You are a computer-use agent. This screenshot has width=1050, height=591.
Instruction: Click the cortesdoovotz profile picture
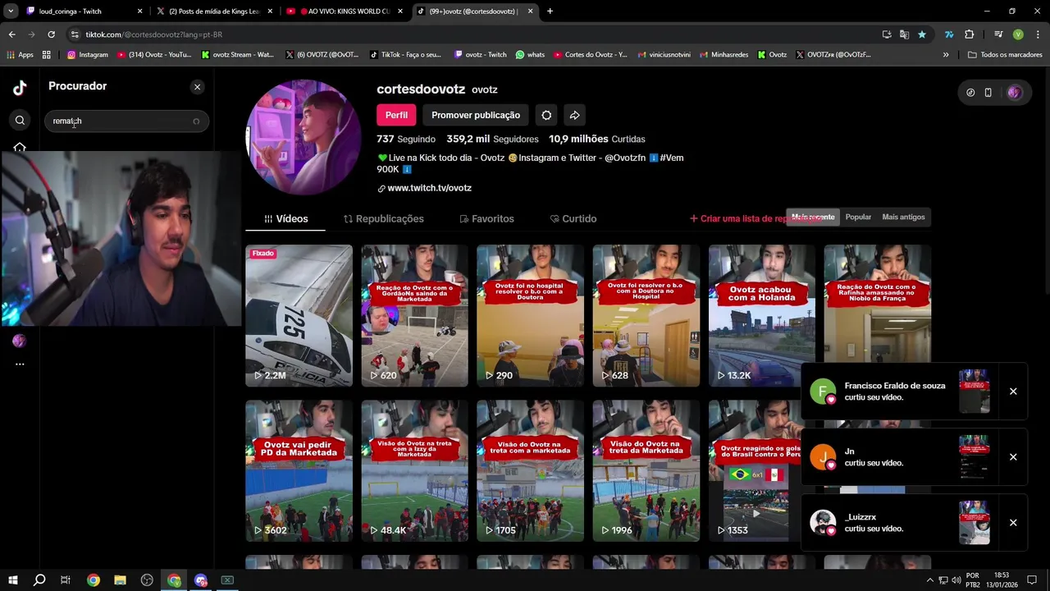pos(304,137)
